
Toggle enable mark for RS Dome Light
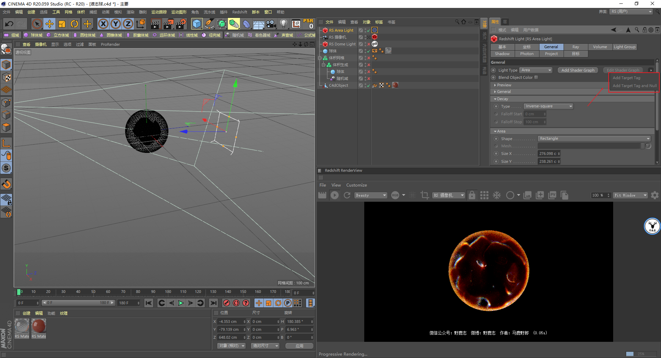click(x=369, y=44)
